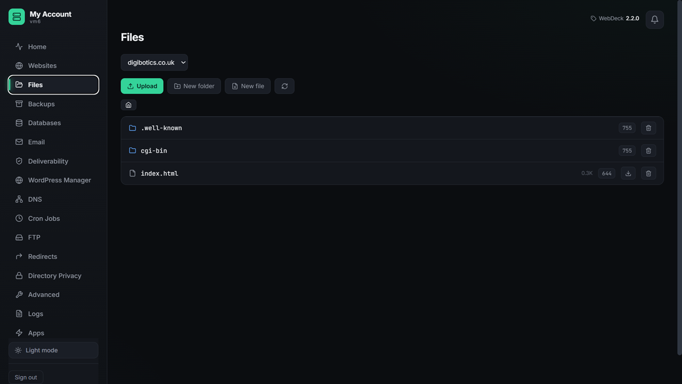The width and height of the screenshot is (682, 384).
Task: Open the Email section
Action: (53, 142)
